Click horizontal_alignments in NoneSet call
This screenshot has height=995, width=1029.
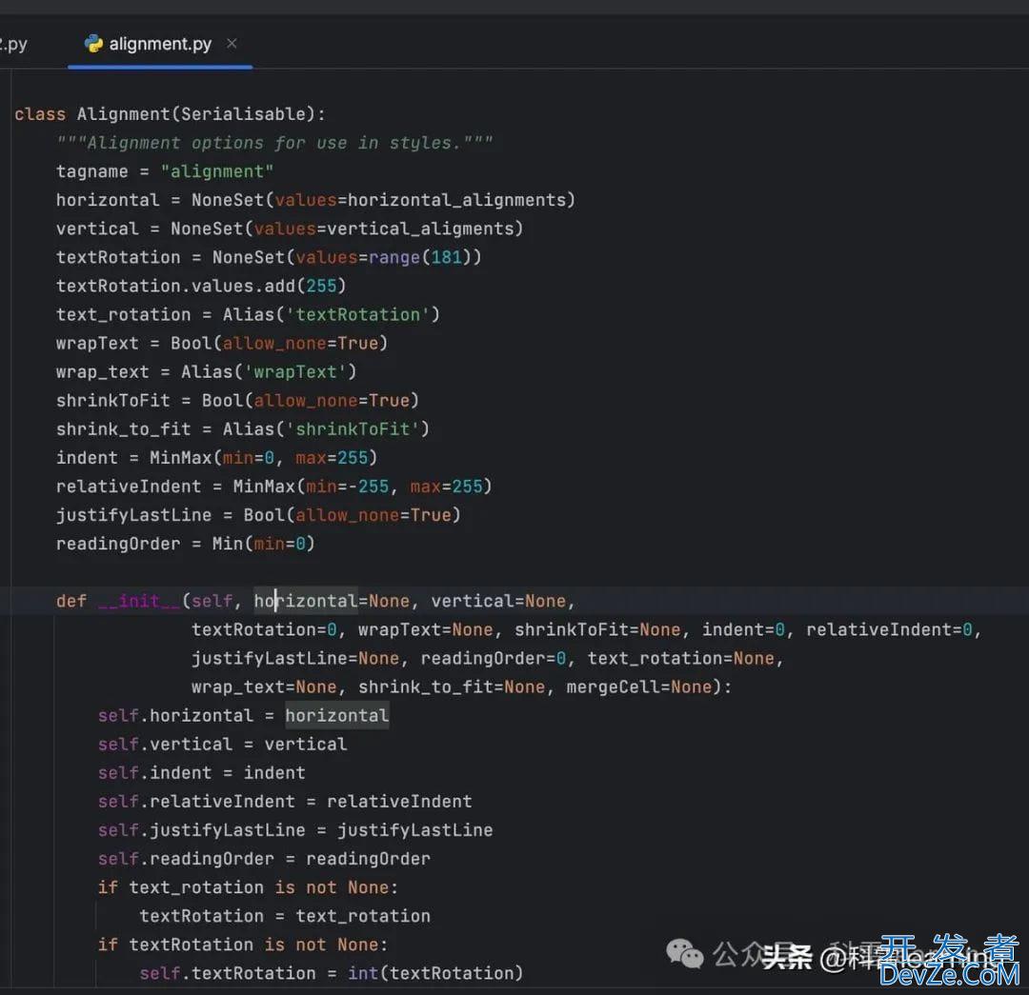(457, 200)
